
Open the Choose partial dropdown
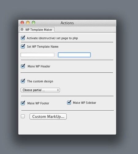pyautogui.click(x=40, y=90)
